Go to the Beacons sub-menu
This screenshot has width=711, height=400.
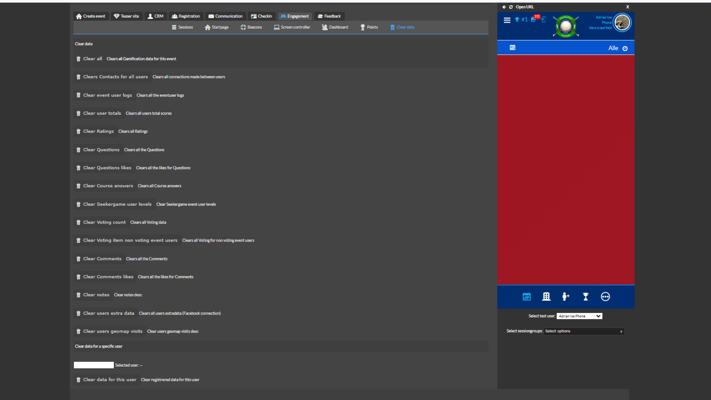(251, 27)
